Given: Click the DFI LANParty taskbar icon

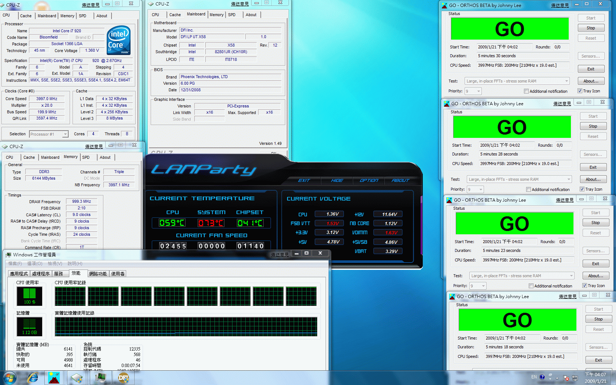Looking at the screenshot, I should 123,378.
